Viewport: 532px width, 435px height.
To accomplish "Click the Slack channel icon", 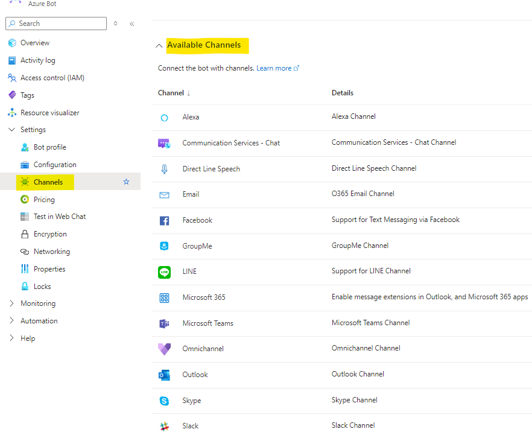I will click(164, 426).
